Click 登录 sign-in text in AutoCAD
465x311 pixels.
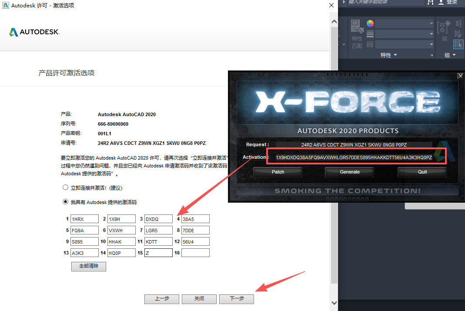click(452, 2)
